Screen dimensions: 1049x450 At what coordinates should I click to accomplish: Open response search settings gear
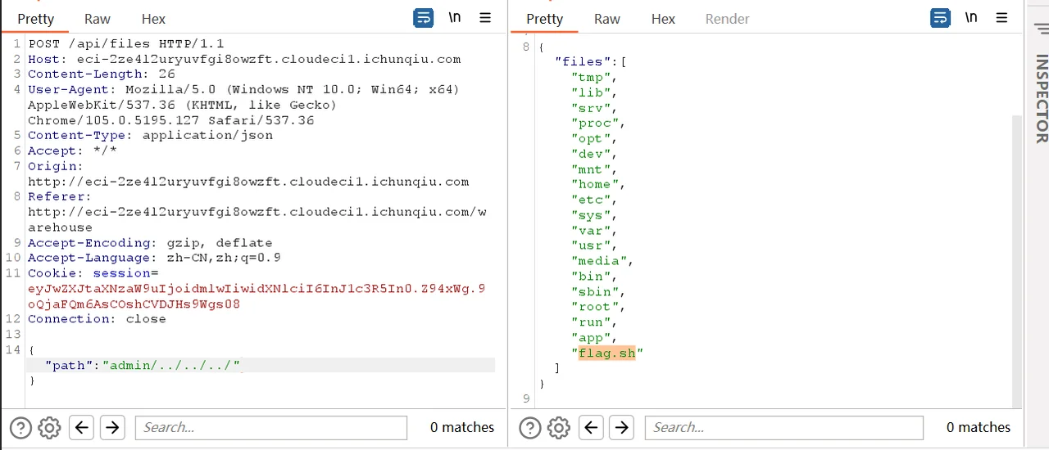pos(559,427)
